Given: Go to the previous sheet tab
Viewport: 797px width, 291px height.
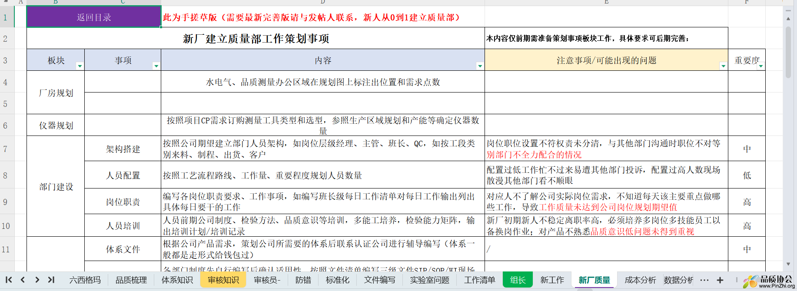Looking at the screenshot, I should (23, 280).
